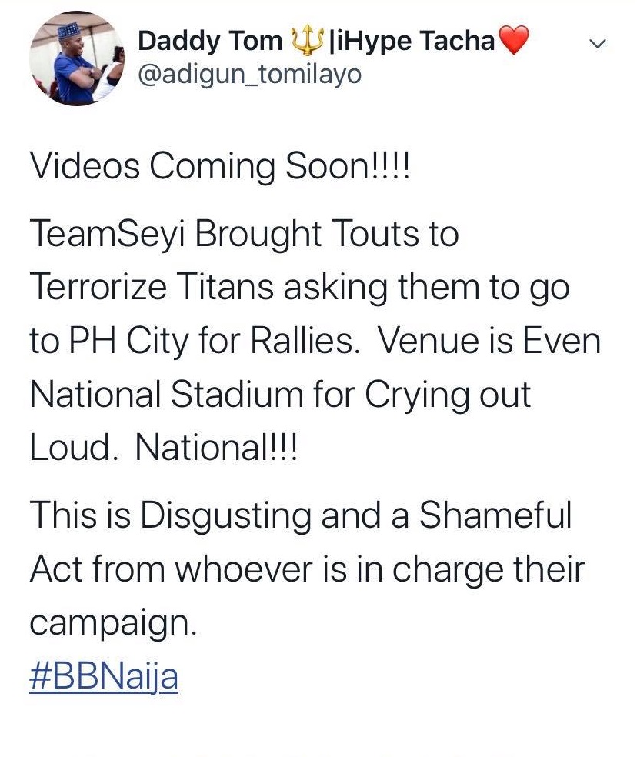Viewport: 637px width, 757px height.
Task: Visit the @adigun_tomilayo handle
Action: pyautogui.click(x=249, y=75)
